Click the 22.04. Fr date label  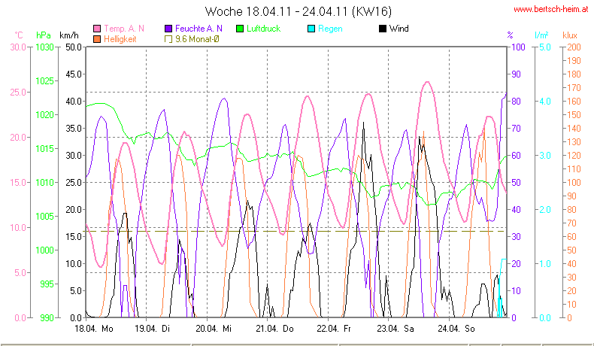pos(334,329)
